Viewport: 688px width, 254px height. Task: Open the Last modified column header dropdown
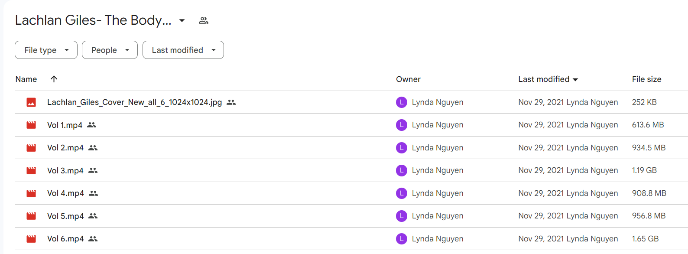click(x=548, y=79)
